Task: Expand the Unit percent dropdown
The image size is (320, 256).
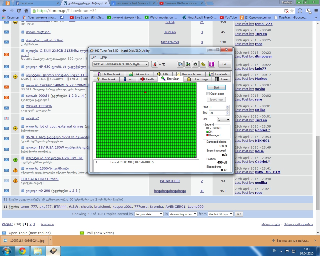Action: pyautogui.click(x=223, y=120)
